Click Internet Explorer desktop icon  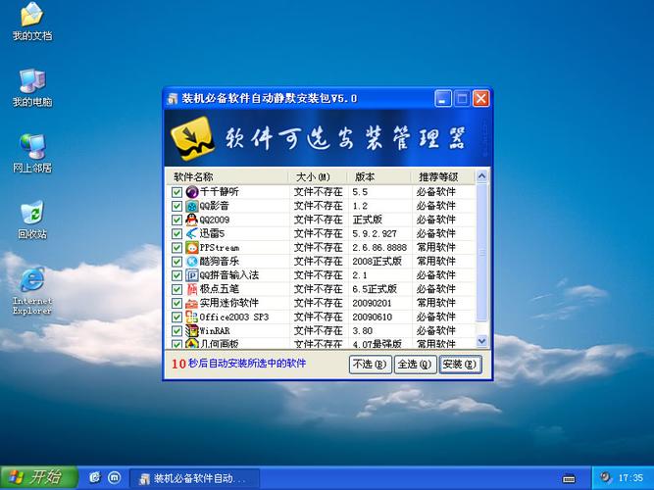[31, 279]
